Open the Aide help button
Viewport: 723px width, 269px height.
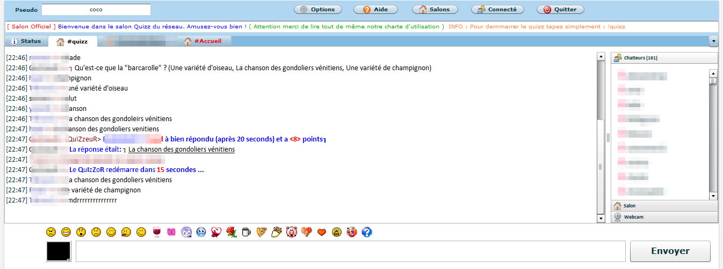(x=375, y=10)
